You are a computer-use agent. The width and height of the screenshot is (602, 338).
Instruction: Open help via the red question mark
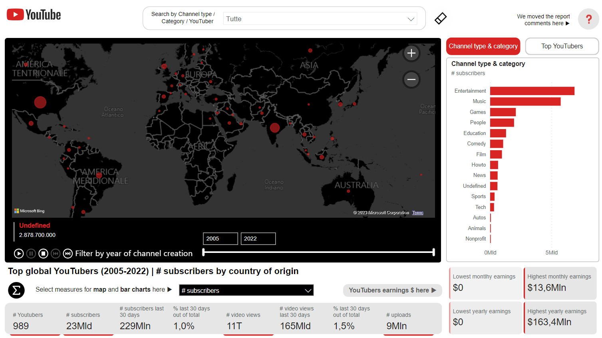pyautogui.click(x=588, y=19)
